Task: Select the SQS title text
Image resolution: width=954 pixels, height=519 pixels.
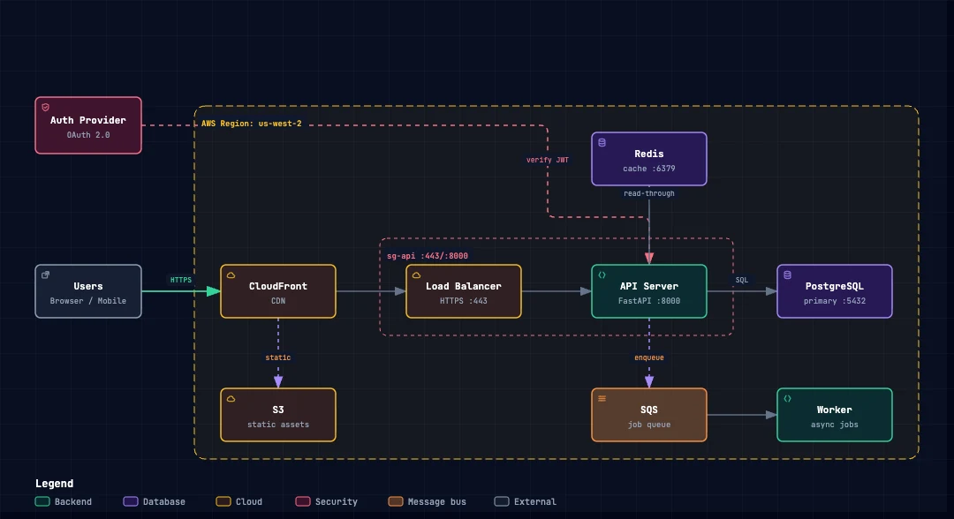Action: (649, 410)
